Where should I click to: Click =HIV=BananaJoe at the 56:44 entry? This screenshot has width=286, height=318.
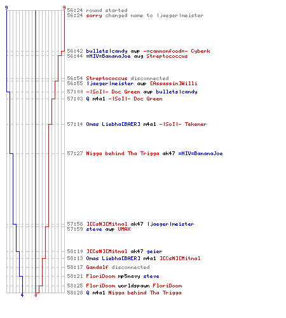pos(108,56)
